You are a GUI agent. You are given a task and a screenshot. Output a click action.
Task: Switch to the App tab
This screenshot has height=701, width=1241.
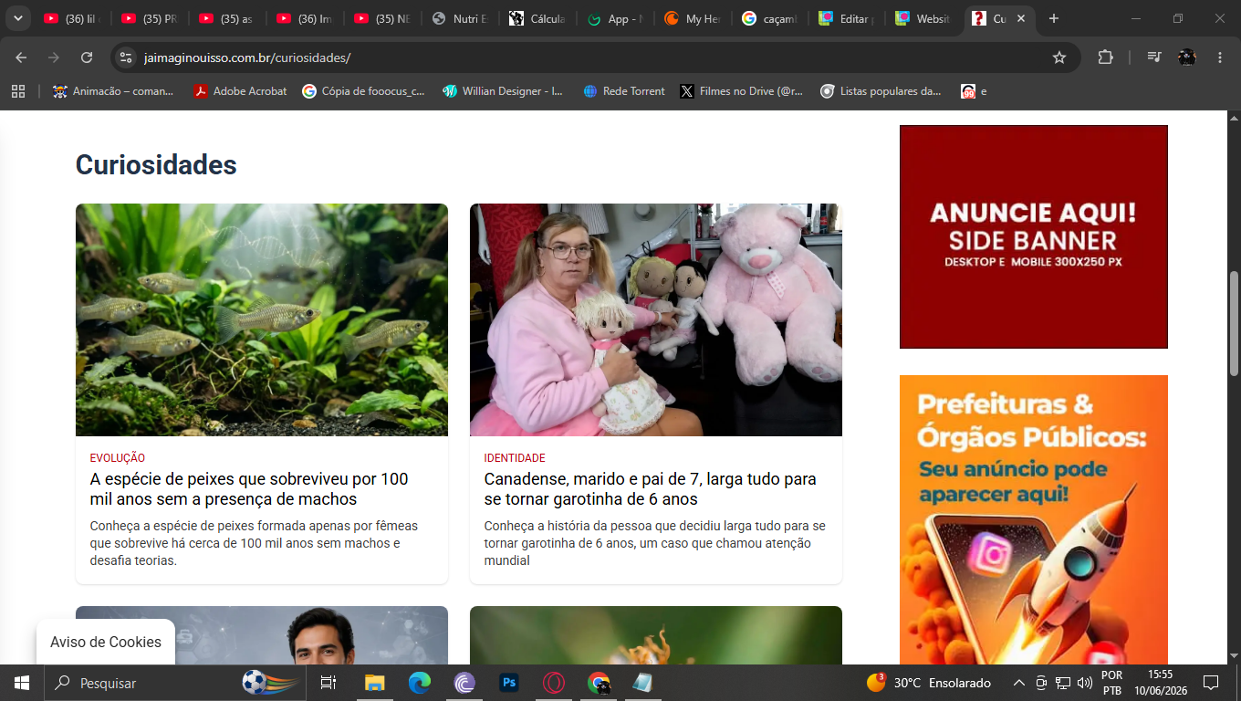tap(616, 18)
